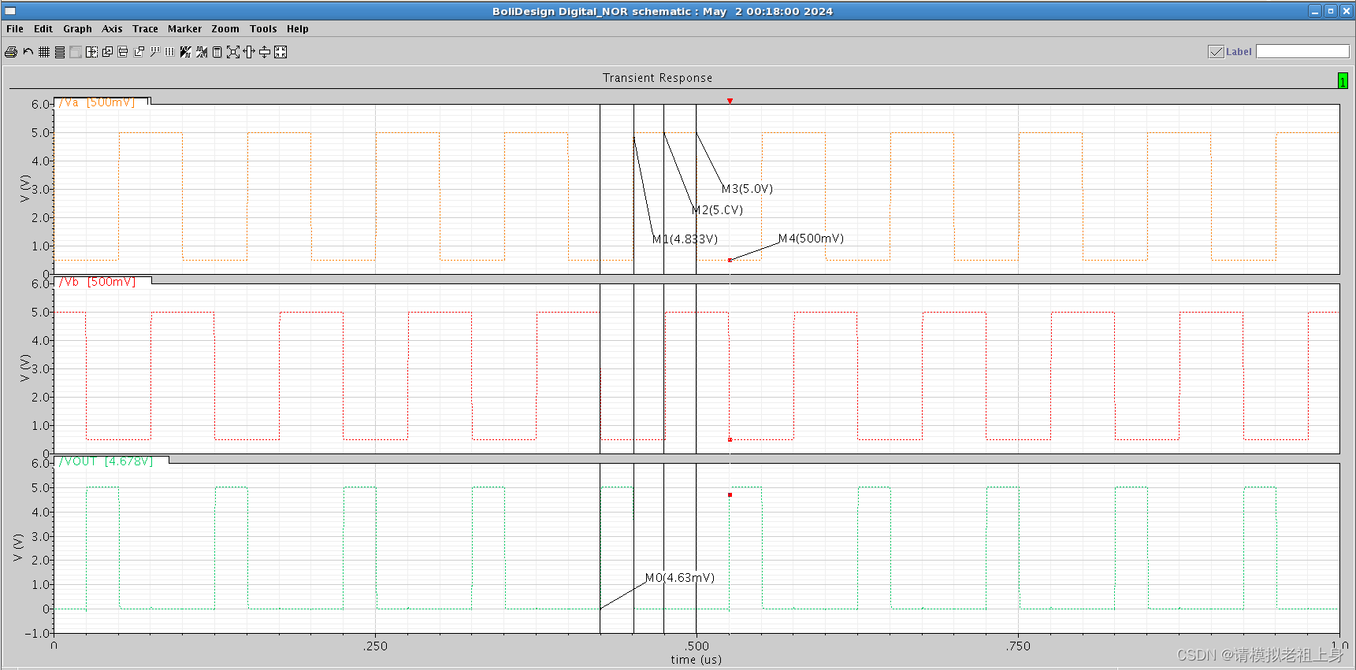Click the window menu icon in title bar
The width and height of the screenshot is (1356, 670).
click(10, 11)
